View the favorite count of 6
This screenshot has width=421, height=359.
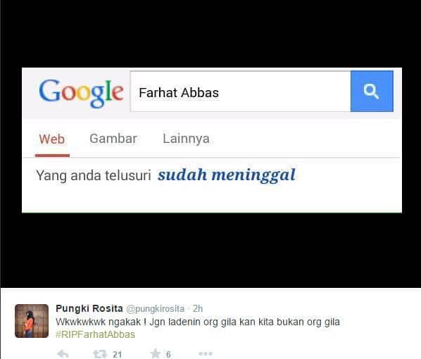click(x=168, y=355)
